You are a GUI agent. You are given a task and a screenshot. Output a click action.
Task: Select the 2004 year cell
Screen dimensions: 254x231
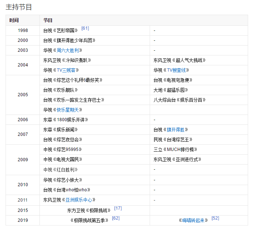click(23, 65)
